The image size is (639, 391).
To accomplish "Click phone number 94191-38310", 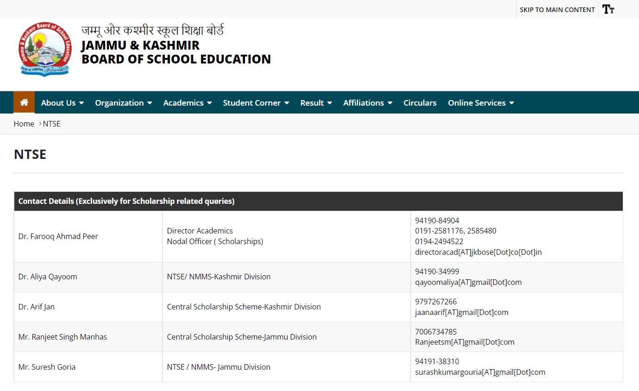I will tap(437, 361).
